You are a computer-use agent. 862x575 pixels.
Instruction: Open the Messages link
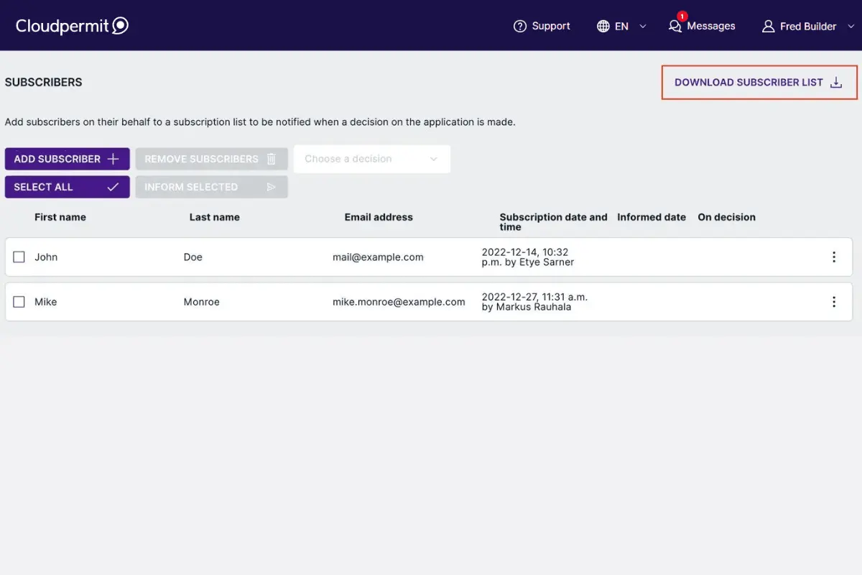[x=711, y=26]
